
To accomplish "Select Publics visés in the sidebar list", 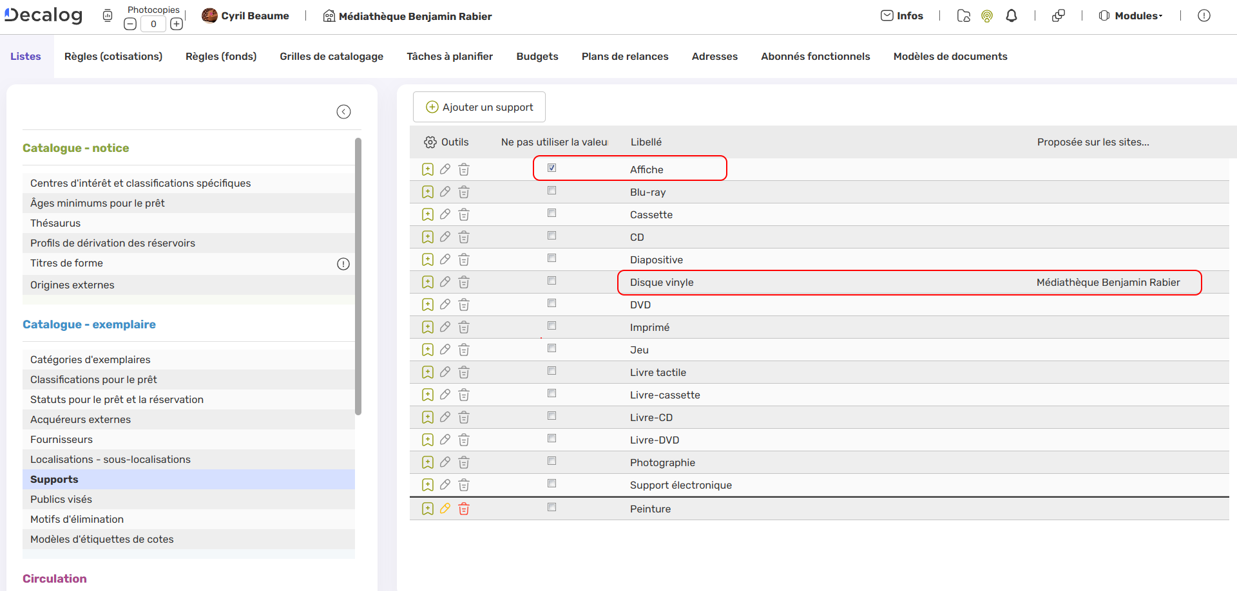I will [x=61, y=500].
